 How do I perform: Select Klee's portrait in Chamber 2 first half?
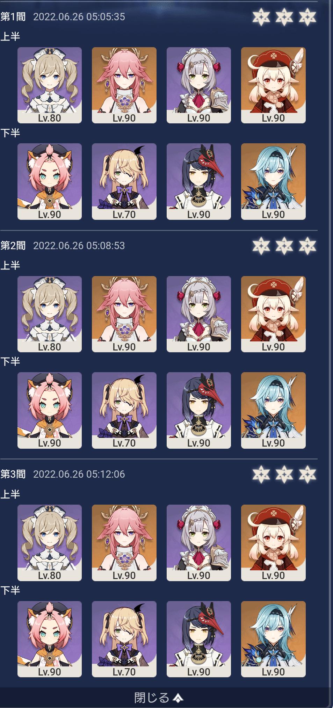pyautogui.click(x=273, y=314)
